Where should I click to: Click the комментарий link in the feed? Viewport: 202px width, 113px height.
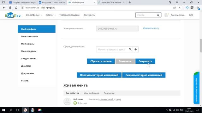coord(106,99)
